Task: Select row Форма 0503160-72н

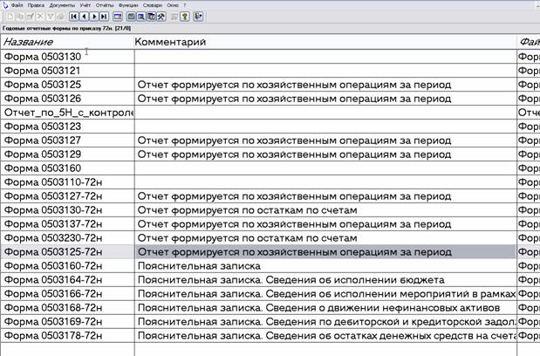Action: pyautogui.click(x=66, y=266)
